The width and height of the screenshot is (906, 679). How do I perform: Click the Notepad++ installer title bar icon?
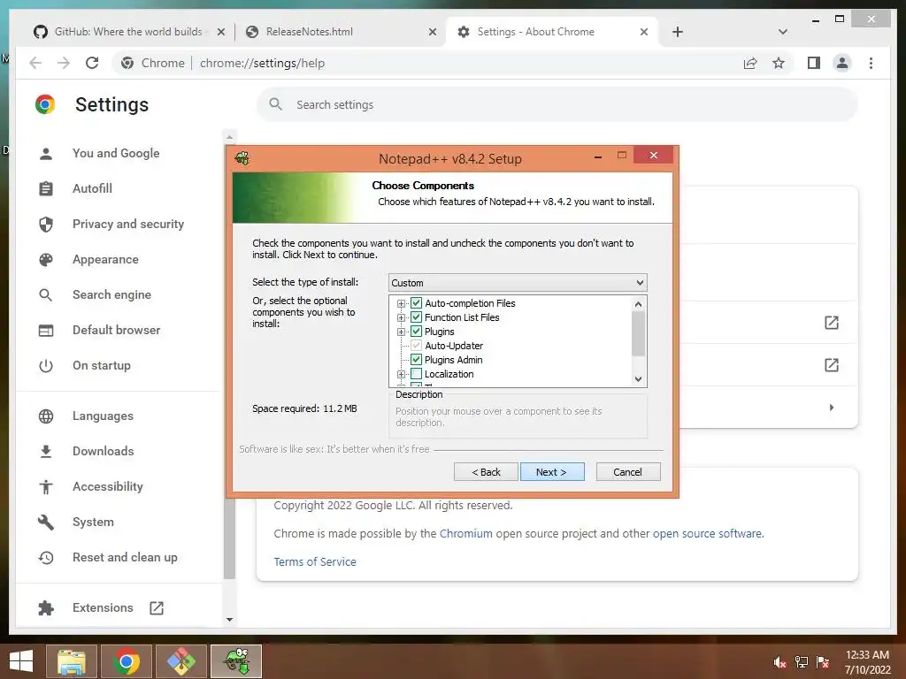242,158
